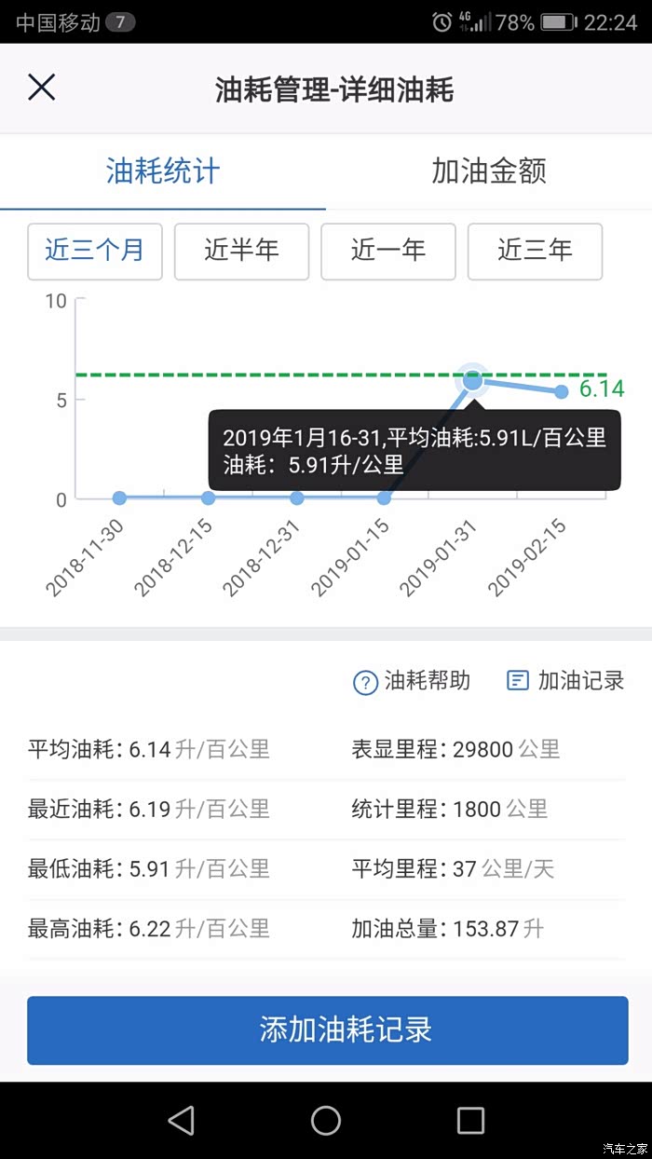Viewport: 652px width, 1159px height.
Task: Tap the Android back navigation triangle
Action: [181, 1120]
